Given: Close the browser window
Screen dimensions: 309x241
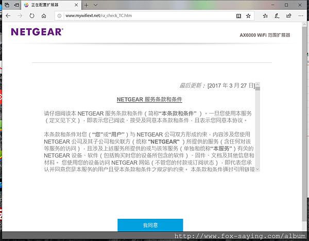Looking at the screenshot, I should click(x=300, y=5).
